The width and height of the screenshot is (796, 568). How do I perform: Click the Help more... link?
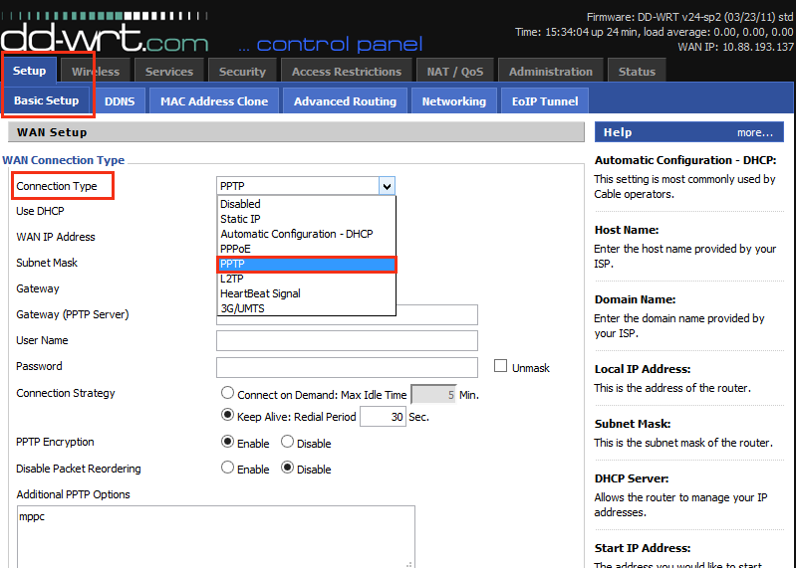(754, 132)
